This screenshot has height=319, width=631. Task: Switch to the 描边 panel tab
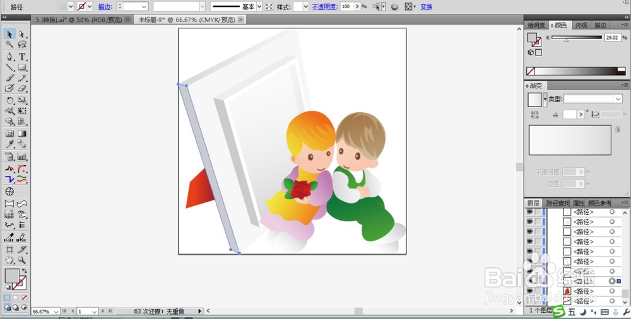600,25
